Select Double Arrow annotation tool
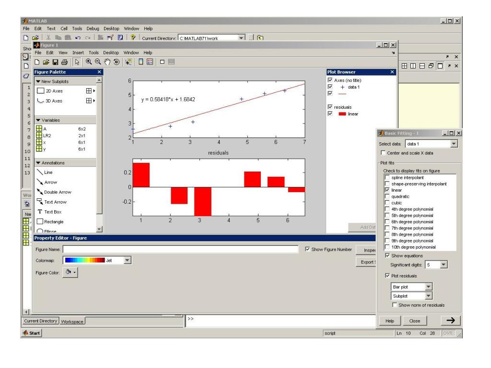The image size is (491, 368). coord(54,192)
